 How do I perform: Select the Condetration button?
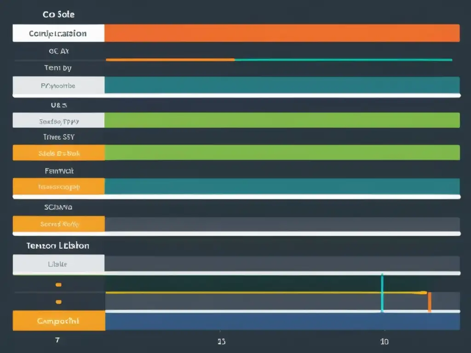pos(58,33)
